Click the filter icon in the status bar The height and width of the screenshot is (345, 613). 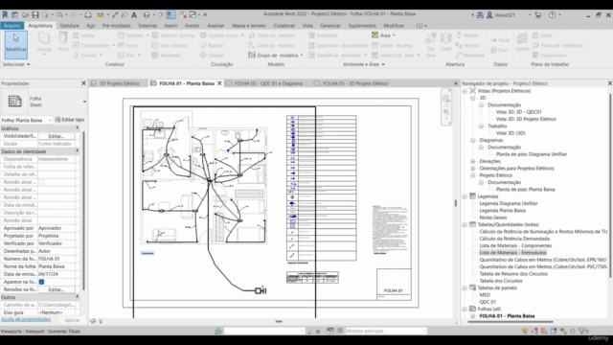tap(581, 331)
